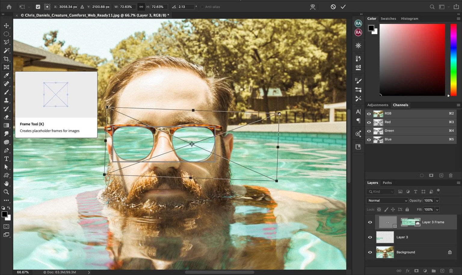Hide the Background layer visibility eye
The height and width of the screenshot is (275, 462).
[x=370, y=252]
